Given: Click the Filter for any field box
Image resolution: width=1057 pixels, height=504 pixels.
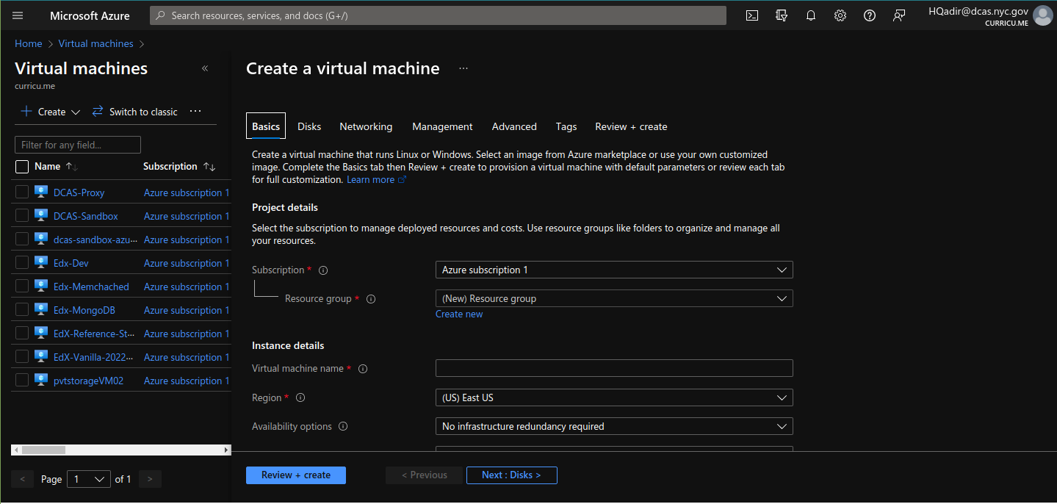Looking at the screenshot, I should [x=78, y=145].
